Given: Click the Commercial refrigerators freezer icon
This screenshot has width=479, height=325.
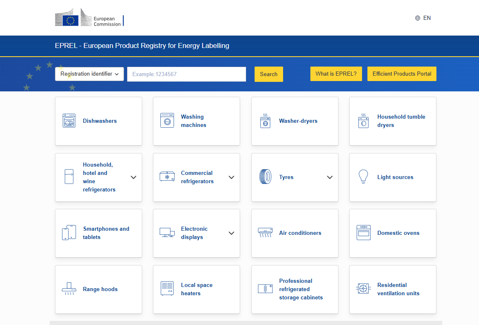Looking at the screenshot, I should pyautogui.click(x=167, y=177).
